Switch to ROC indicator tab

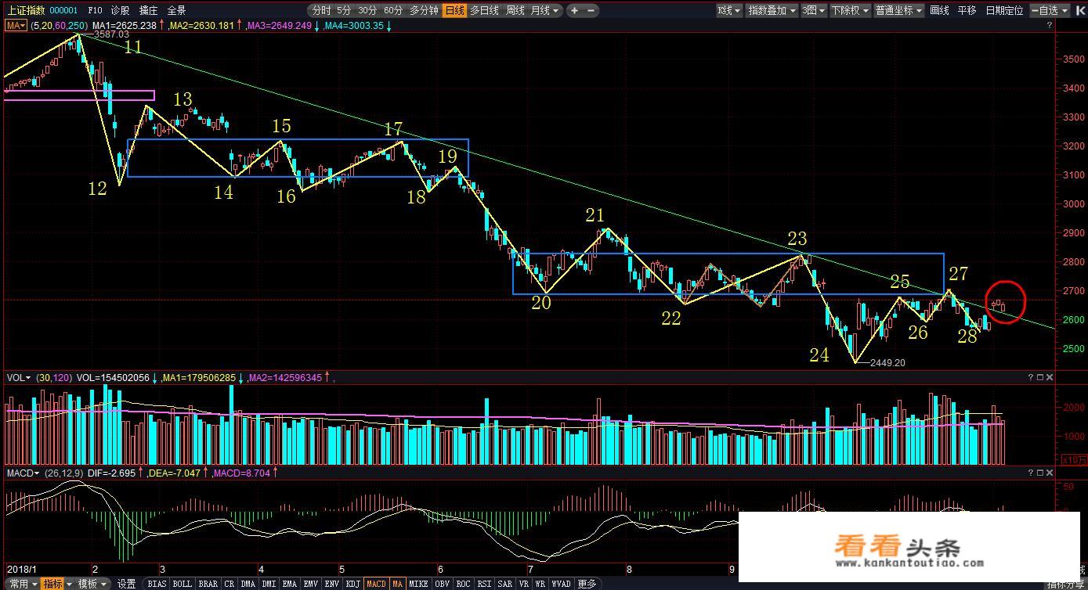pos(463,584)
